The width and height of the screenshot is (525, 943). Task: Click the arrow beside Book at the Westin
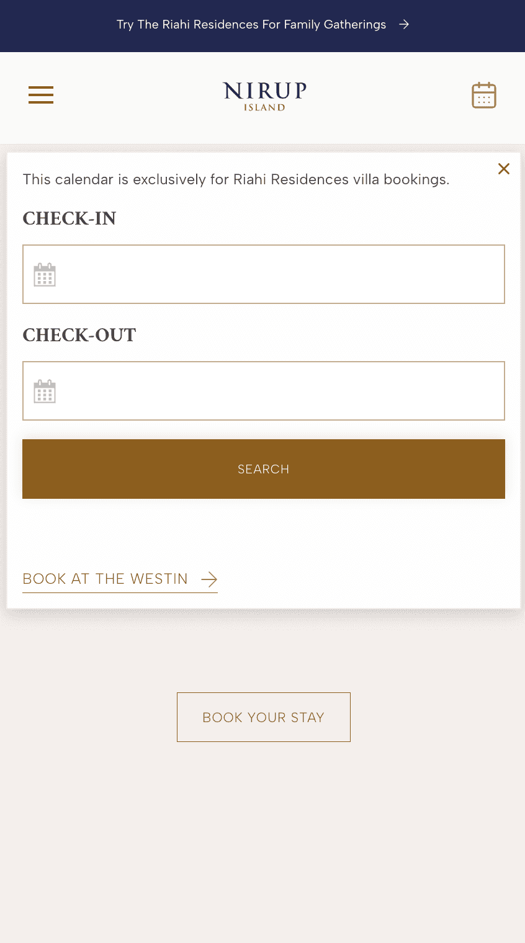(x=209, y=579)
